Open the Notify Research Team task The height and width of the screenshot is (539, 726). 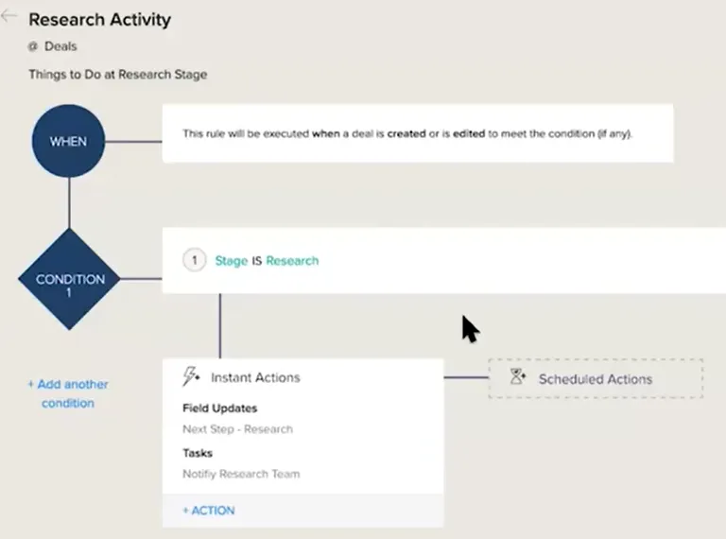pyautogui.click(x=241, y=474)
